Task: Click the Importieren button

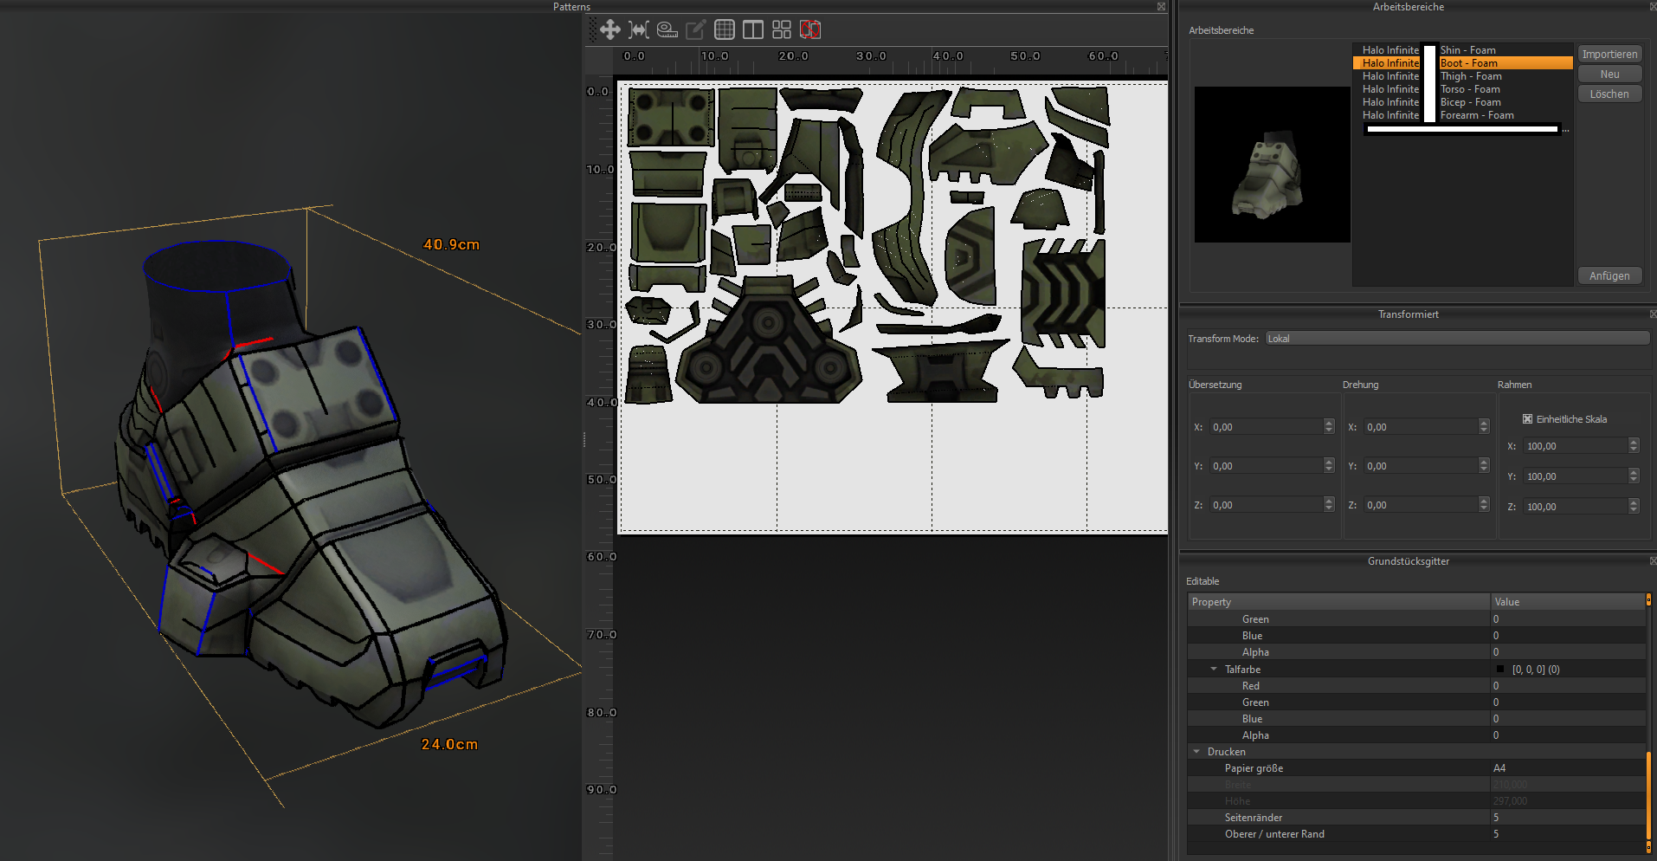Action: pos(1609,55)
